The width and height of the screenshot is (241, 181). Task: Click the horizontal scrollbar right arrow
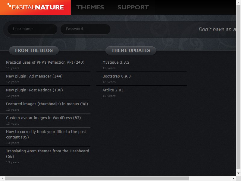coord(233,178)
